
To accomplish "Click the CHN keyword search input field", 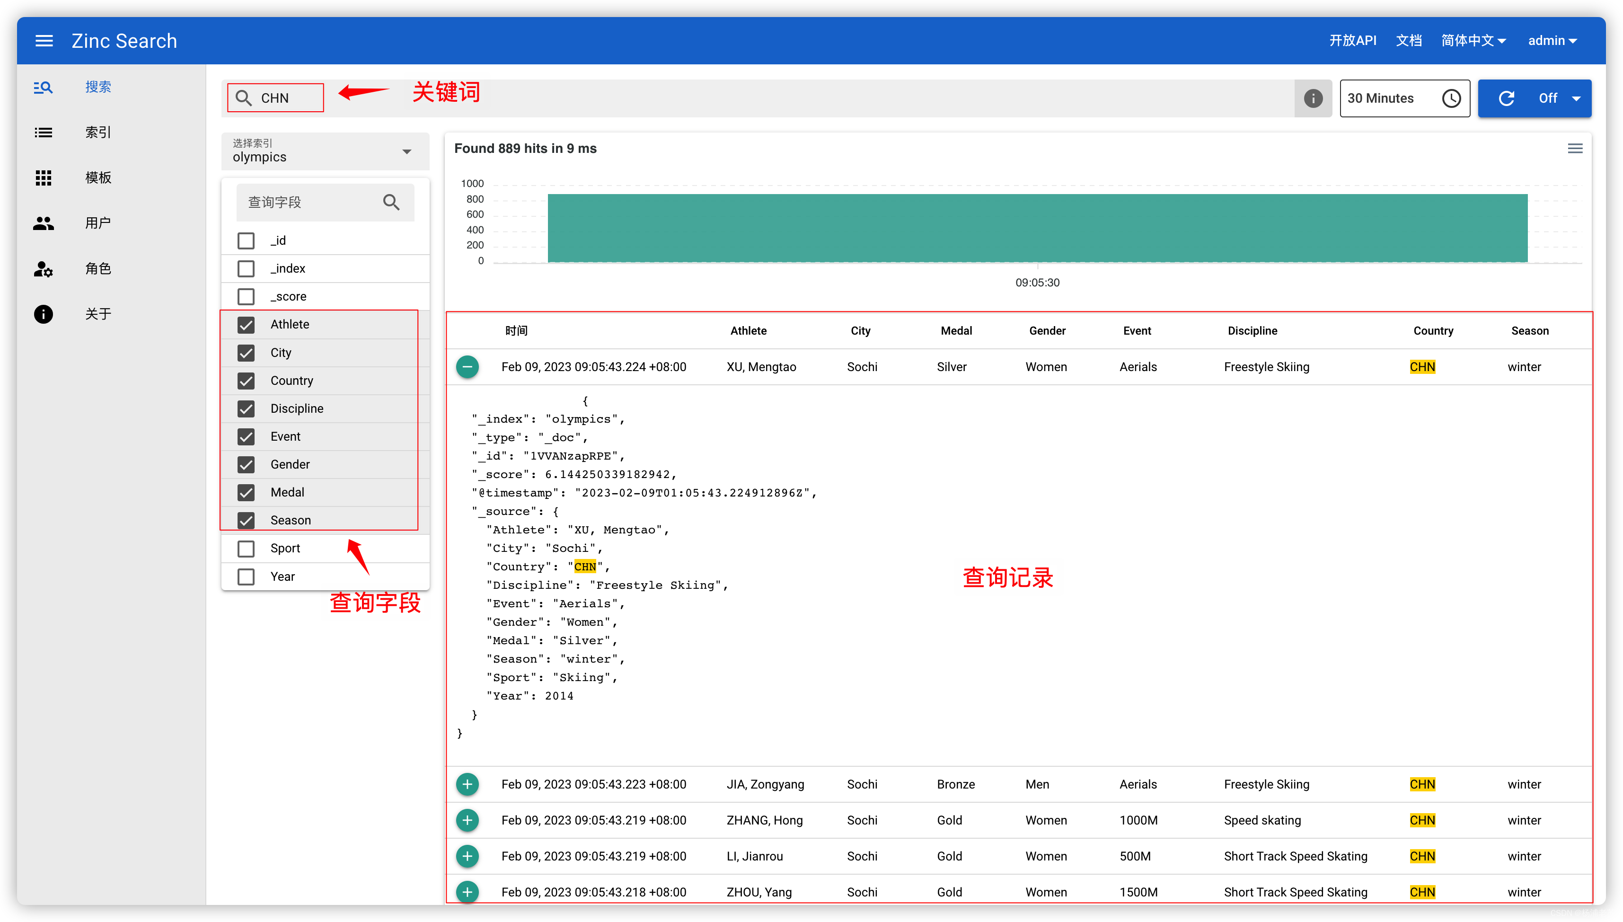I will tap(275, 97).
